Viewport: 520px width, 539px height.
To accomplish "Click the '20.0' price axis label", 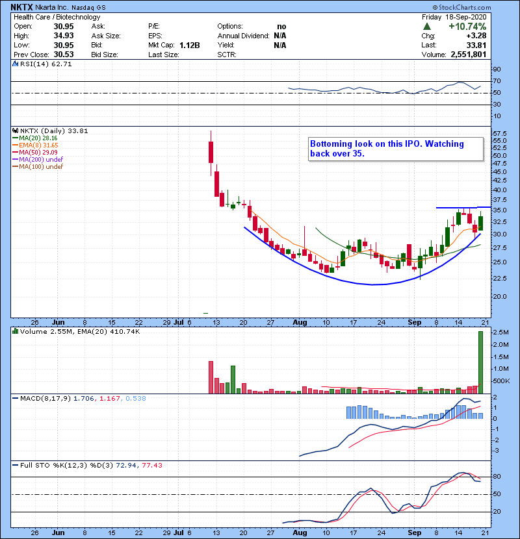I will 500,296.
